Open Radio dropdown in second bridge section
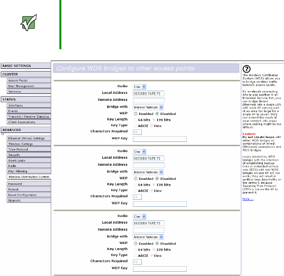The width and height of the screenshot is (284, 276). (139, 152)
